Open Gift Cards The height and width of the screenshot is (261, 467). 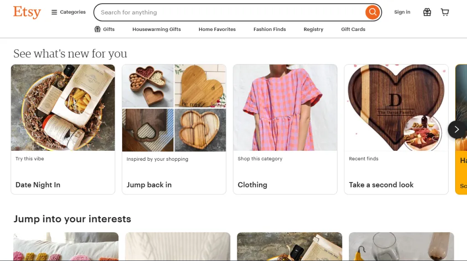tap(353, 29)
